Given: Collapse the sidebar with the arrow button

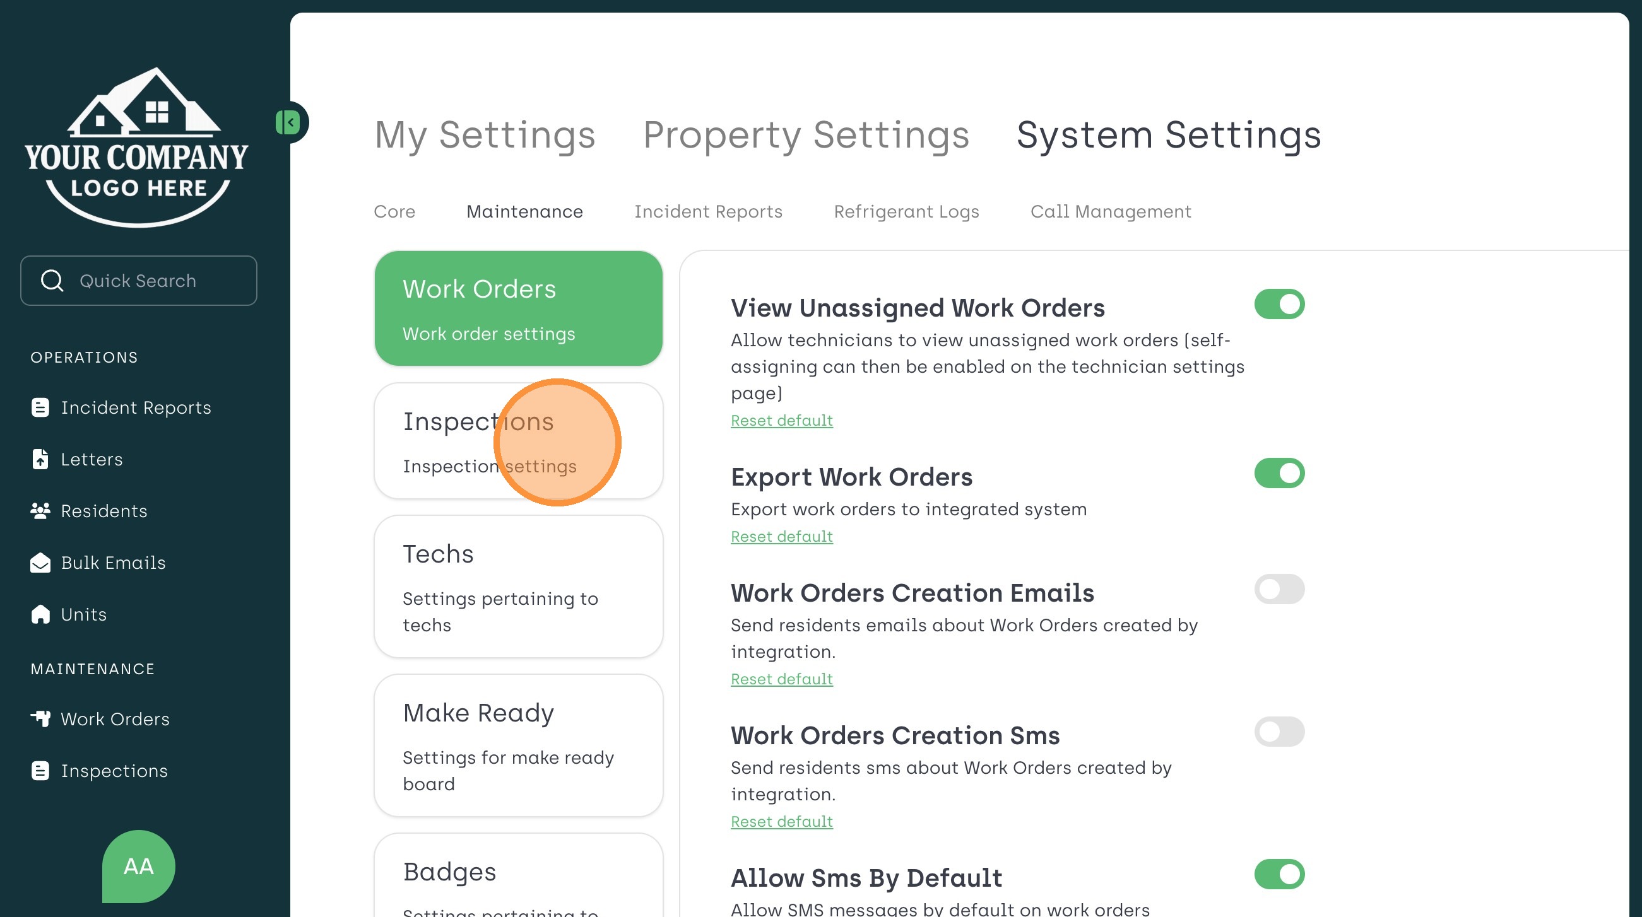Looking at the screenshot, I should click(290, 122).
